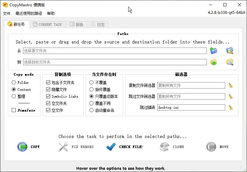
Task: Select the 始终覆盖 radio button
Action: click(92, 89)
